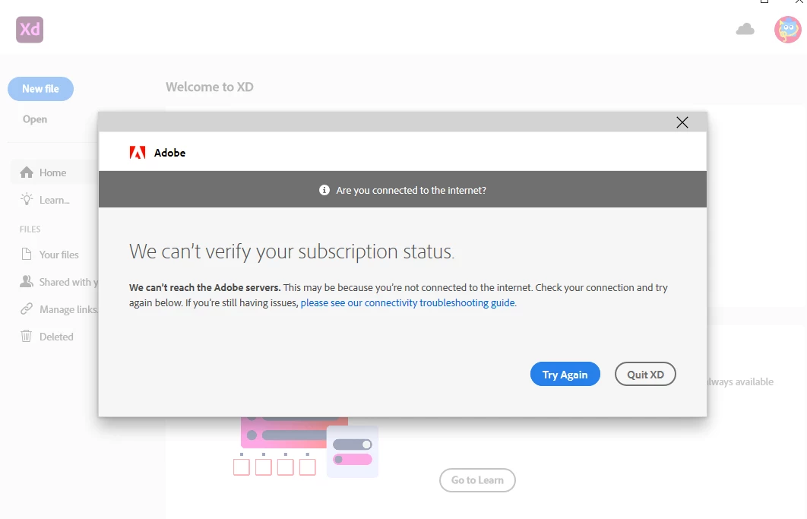Click the "We can't verify your subscription status." heading
The image size is (807, 519).
(x=292, y=252)
